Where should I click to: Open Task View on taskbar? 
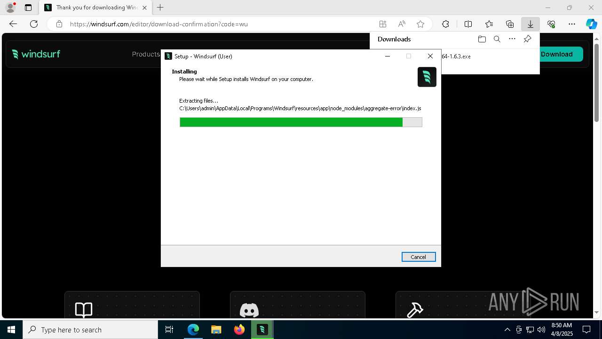click(x=169, y=330)
